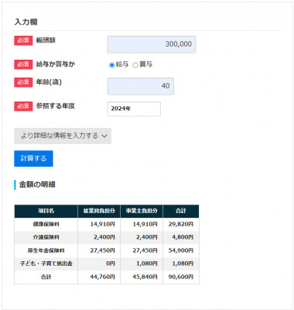Click the 必須 badge next to 年齢(歳)
Screen dimensions: 294x310
pyautogui.click(x=23, y=82)
